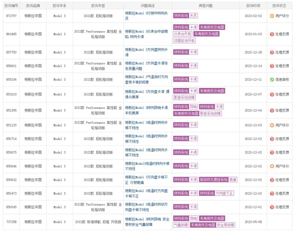Image resolution: width=296 pixels, height=232 pixels.
Task: Click the '仪表台开裂' tag in row 863485
Action: point(182,34)
